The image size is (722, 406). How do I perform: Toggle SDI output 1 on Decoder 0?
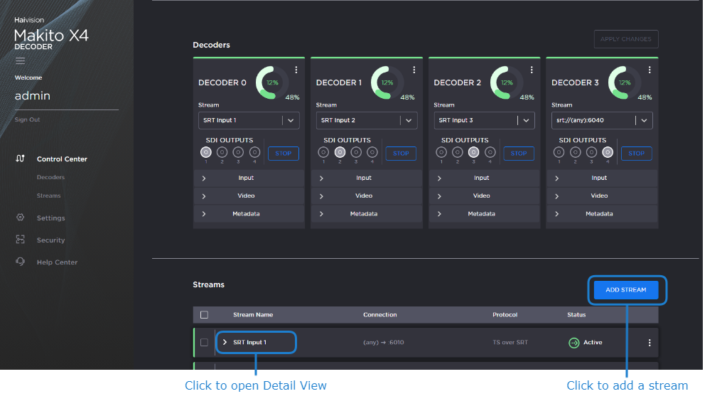[205, 152]
